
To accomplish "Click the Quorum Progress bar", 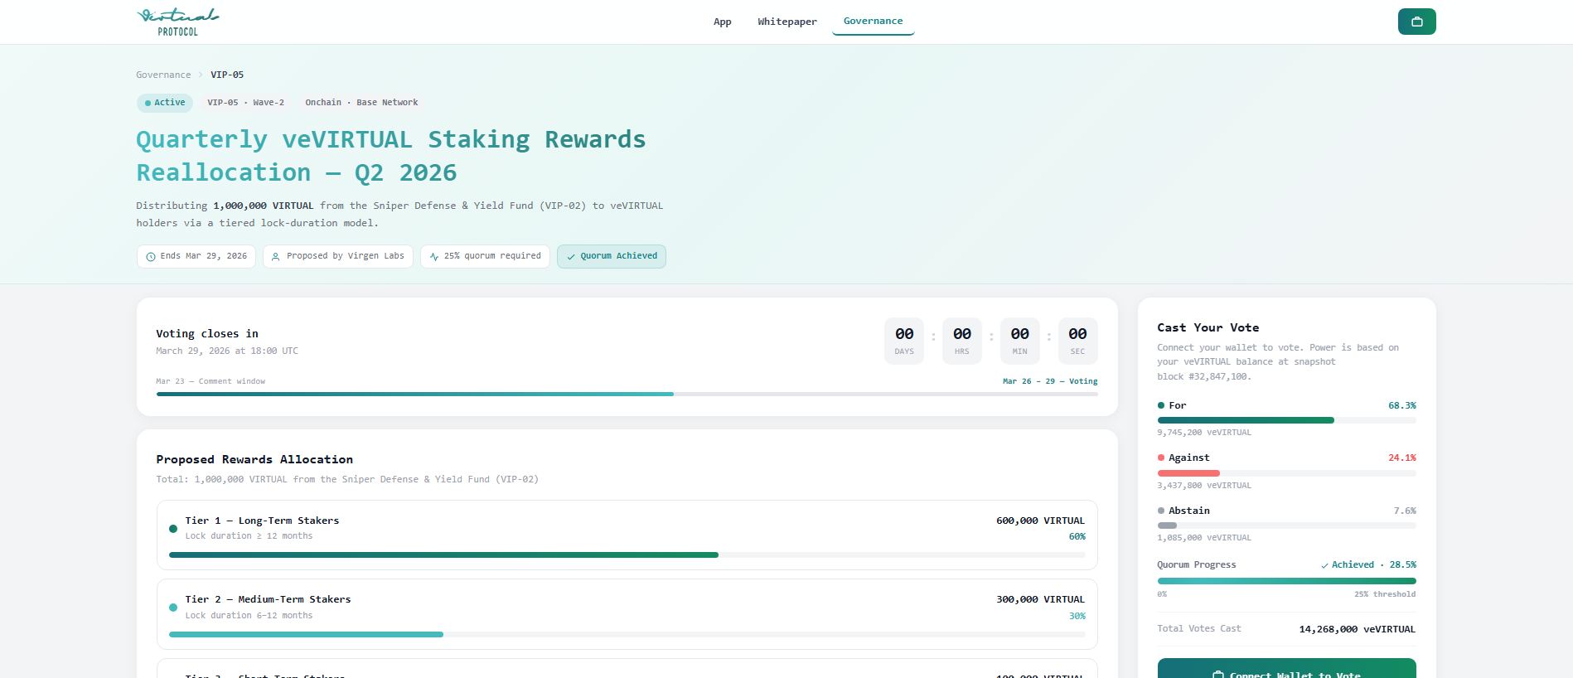I will 1286,581.
